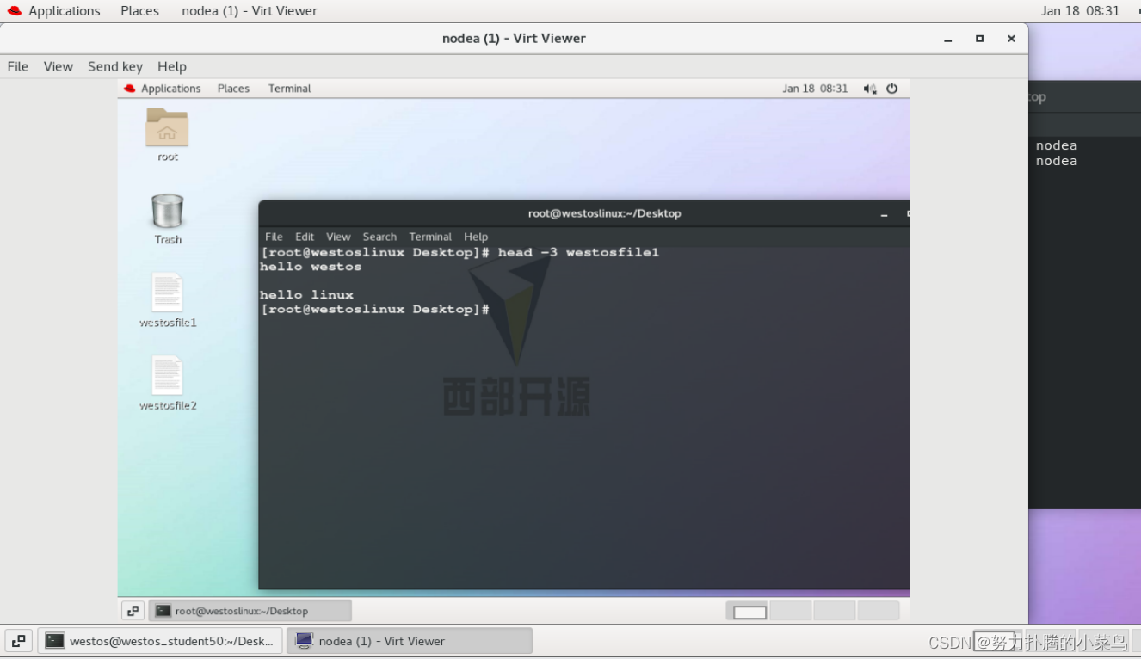
Task: Select third workspace in guest switcher
Action: tap(835, 611)
